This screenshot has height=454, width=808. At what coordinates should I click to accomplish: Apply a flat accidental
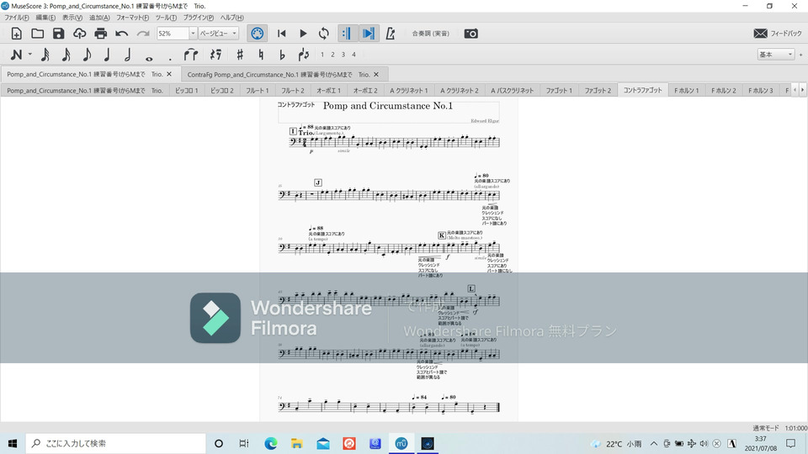(x=282, y=55)
